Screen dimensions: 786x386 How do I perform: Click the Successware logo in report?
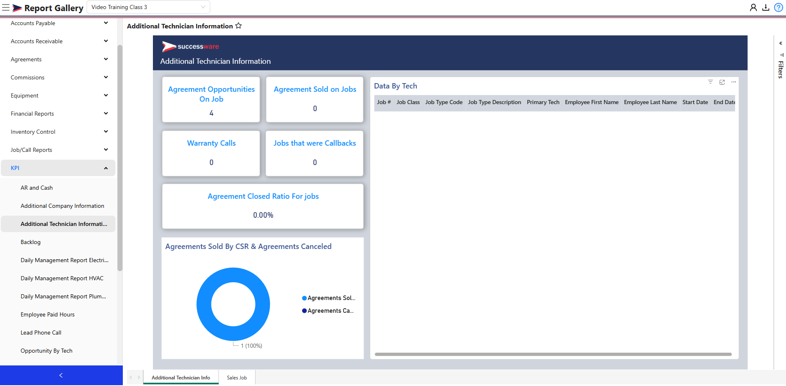190,47
